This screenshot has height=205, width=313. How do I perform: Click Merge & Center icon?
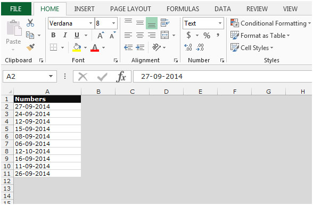[x=165, y=35]
